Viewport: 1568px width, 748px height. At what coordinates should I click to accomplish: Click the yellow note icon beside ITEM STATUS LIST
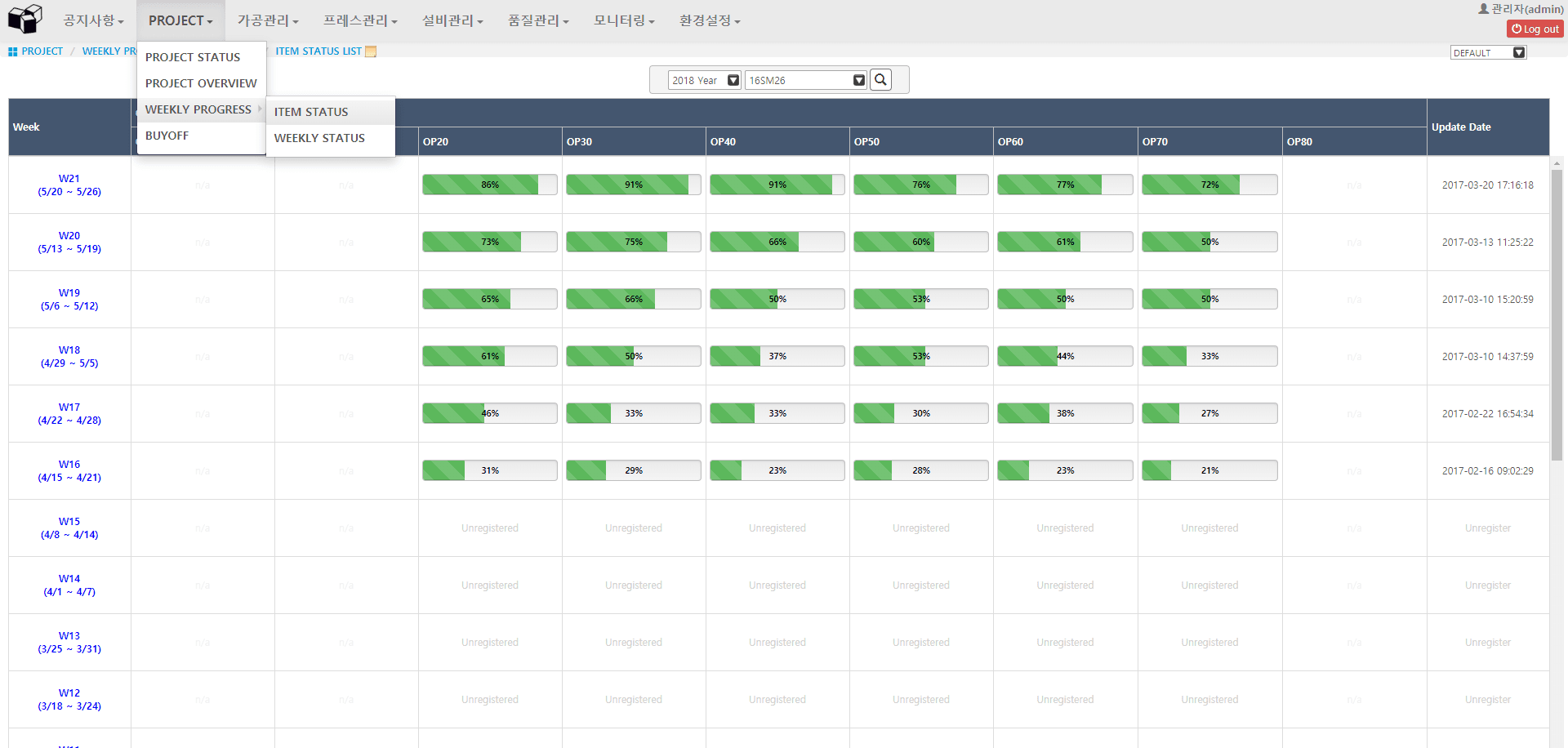(x=371, y=51)
